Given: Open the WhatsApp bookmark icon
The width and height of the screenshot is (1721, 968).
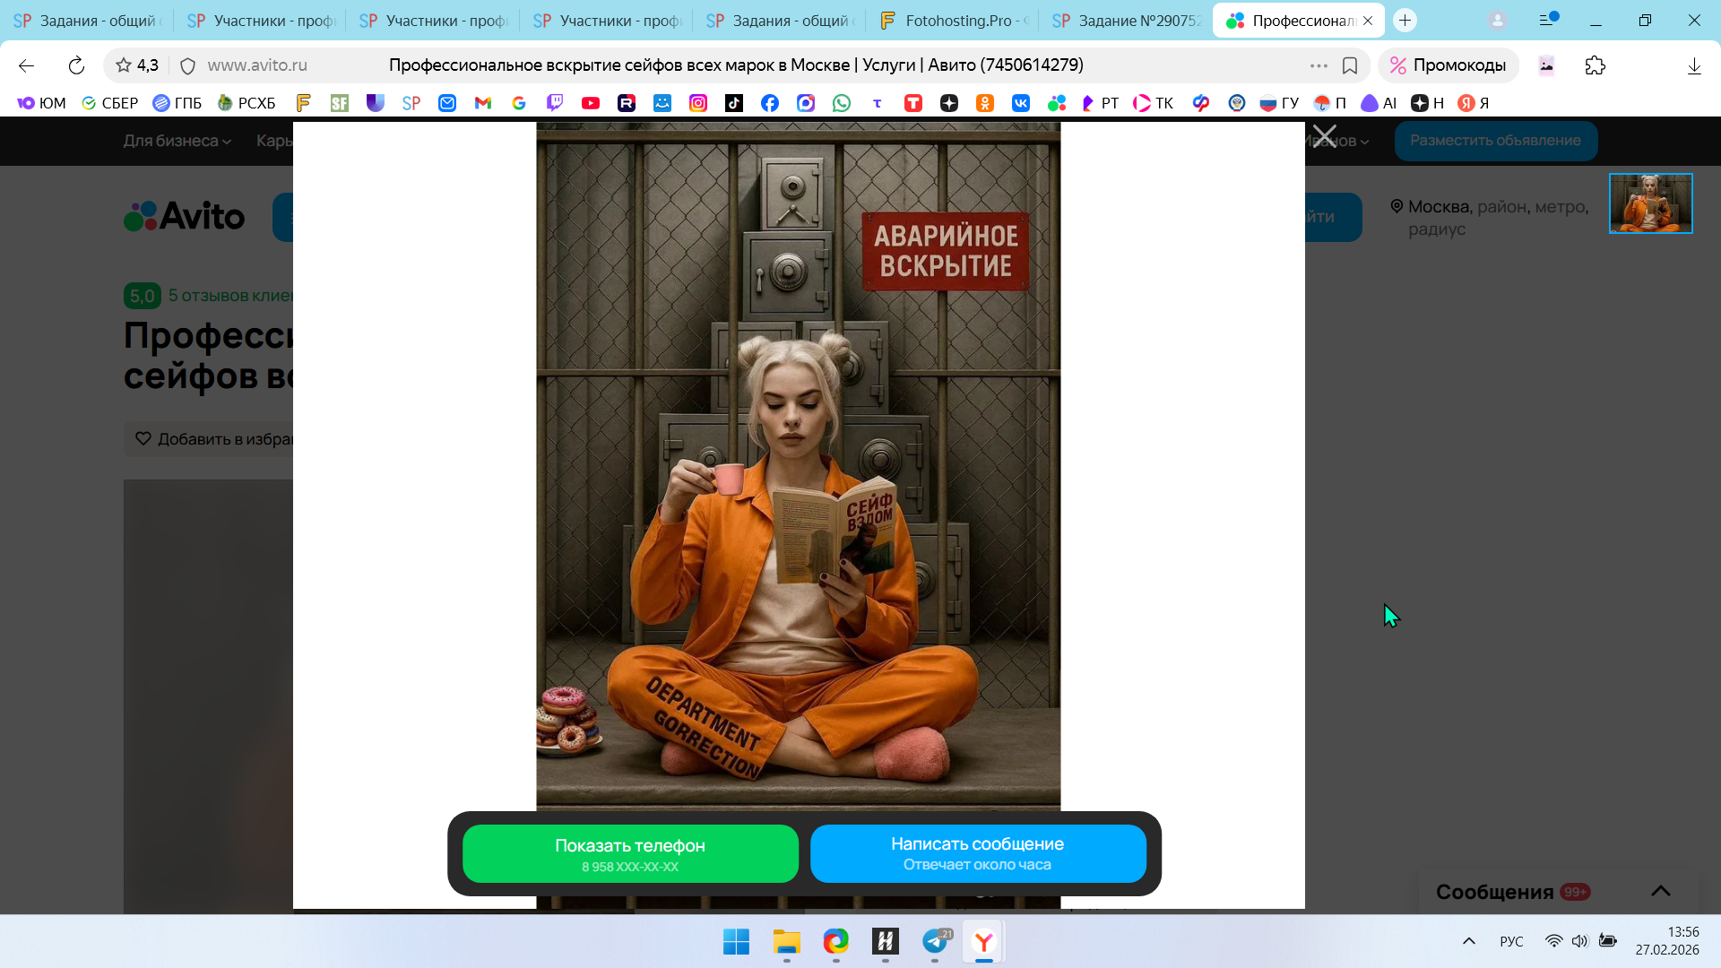Looking at the screenshot, I should pyautogui.click(x=842, y=103).
